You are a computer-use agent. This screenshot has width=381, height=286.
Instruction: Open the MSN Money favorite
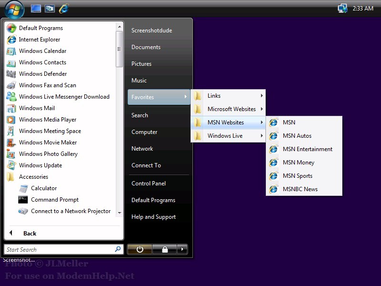(298, 163)
